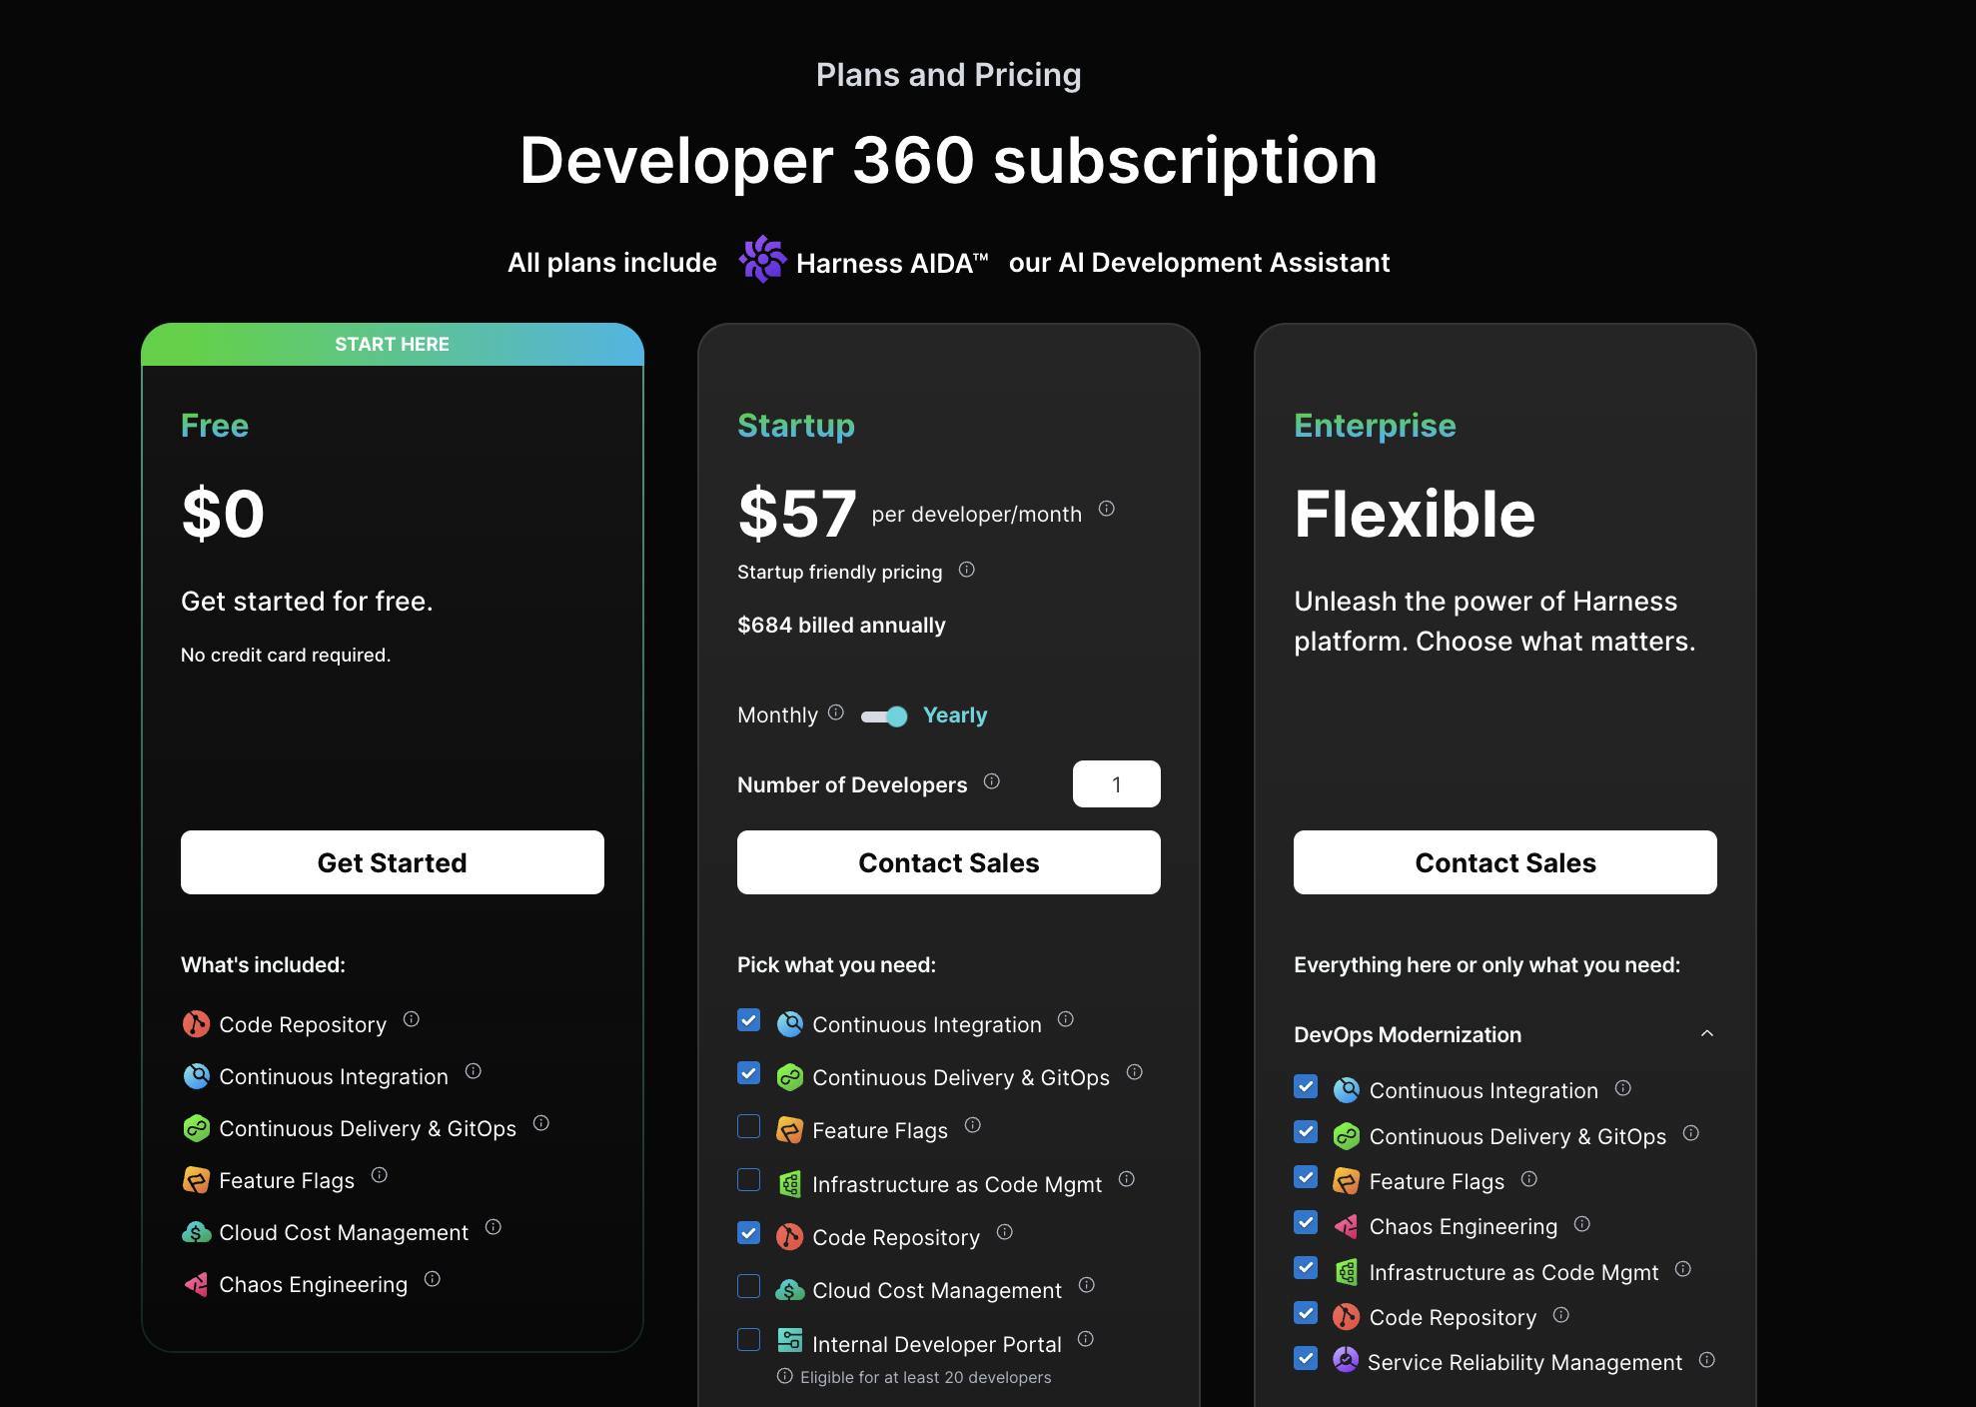Click Chaos Engineering icon in Free plan
Image resolution: width=1976 pixels, height=1407 pixels.
point(196,1284)
